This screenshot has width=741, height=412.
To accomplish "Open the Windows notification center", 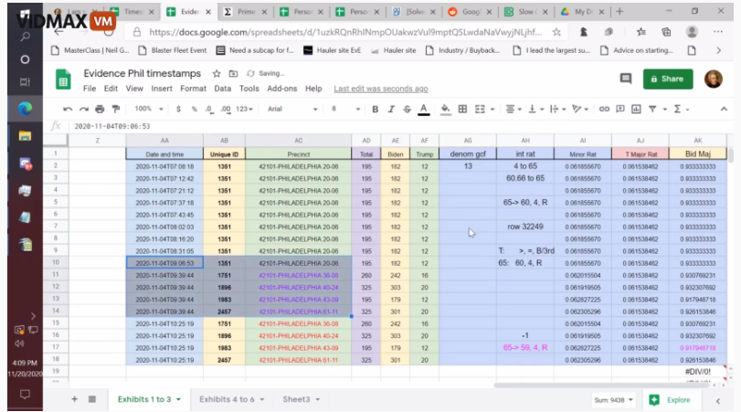I will pos(25,394).
